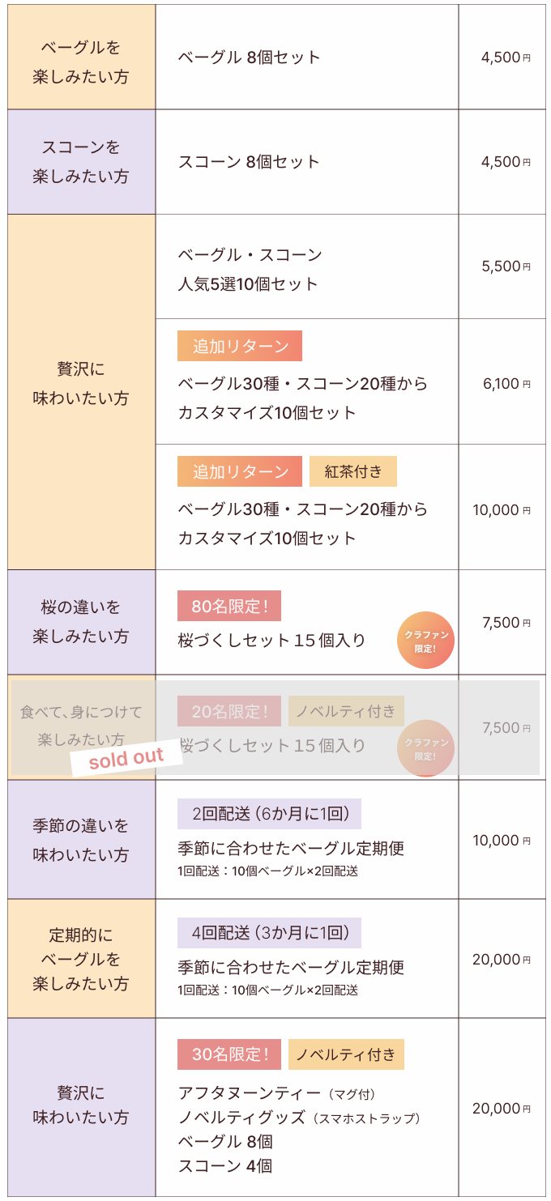Click the ベーグルを楽しみたい方 category cell

(81, 62)
